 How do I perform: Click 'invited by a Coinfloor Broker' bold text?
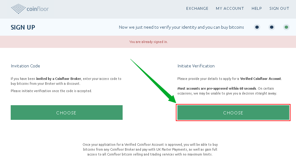click(58, 79)
